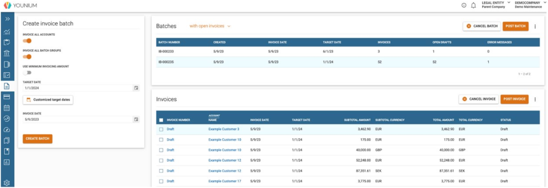Open the Invoice Date calendar picker icon
Image resolution: width=548 pixels, height=188 pixels.
pos(136,119)
